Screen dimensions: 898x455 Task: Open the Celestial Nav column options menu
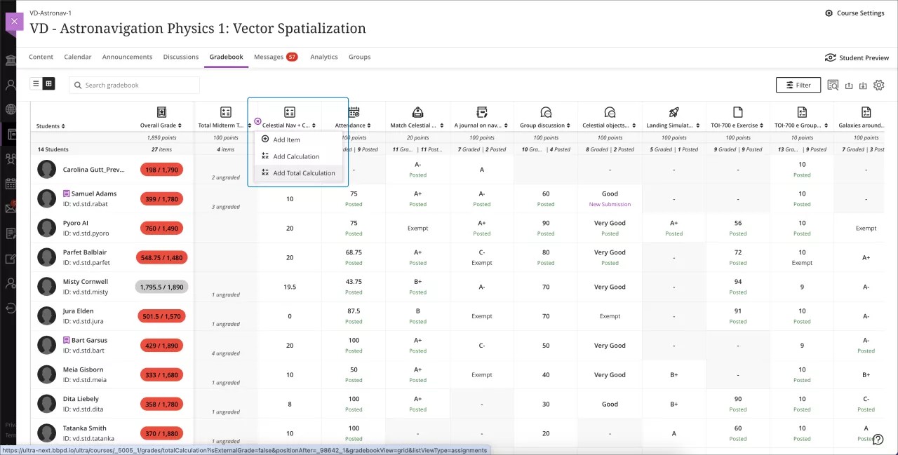(314, 125)
